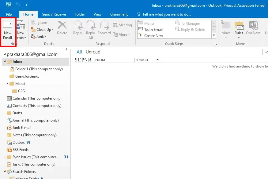Open Tasks (This computer only)
268x179 pixels.
pos(31,164)
